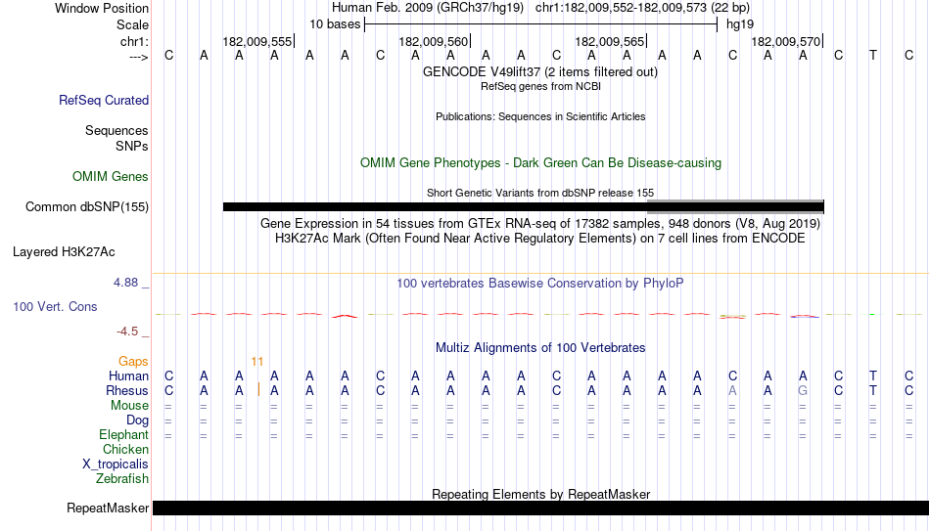Click the base sequence direction arrow
Screen dimensions: 930x531
pyautogui.click(x=139, y=57)
